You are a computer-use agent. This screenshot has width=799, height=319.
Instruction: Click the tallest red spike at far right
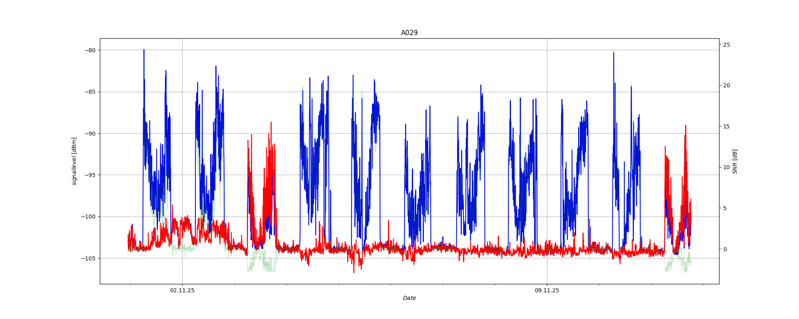(x=686, y=127)
